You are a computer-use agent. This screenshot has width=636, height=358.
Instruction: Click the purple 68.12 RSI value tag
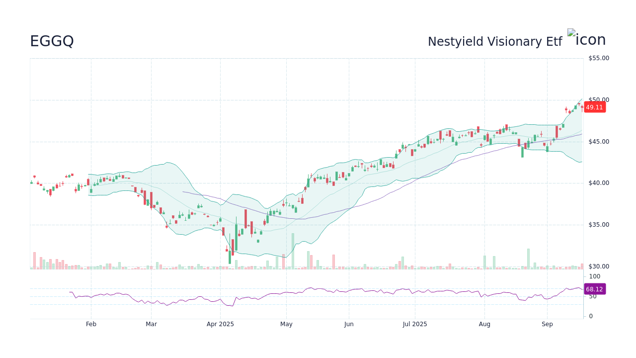click(594, 289)
